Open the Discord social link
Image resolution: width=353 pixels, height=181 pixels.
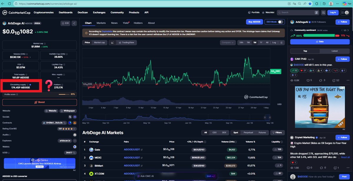point(75,117)
